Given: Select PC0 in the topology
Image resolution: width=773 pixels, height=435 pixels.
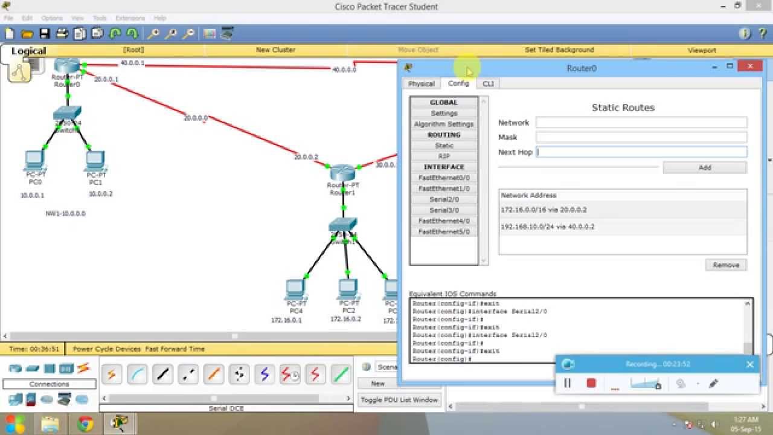Looking at the screenshot, I should 34,160.
